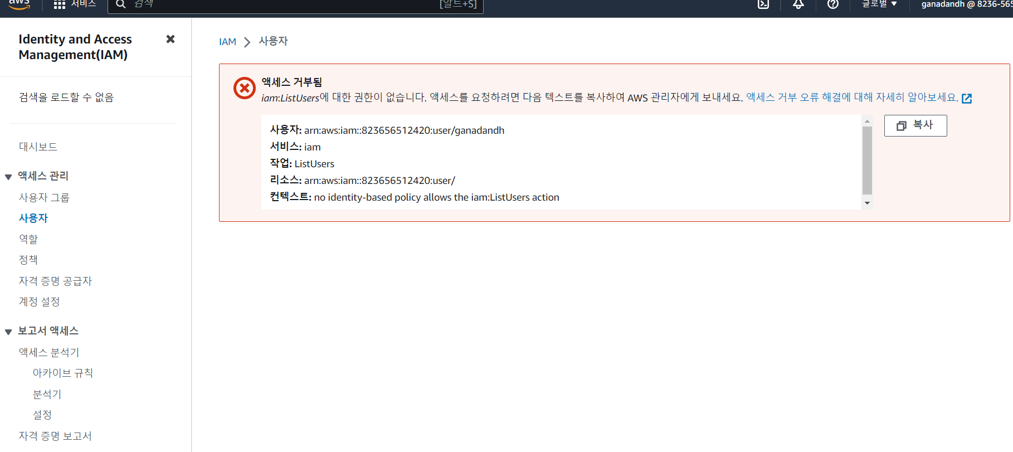Screen dimensions: 1013x452
Task: Open the help question mark icon
Action: (833, 4)
